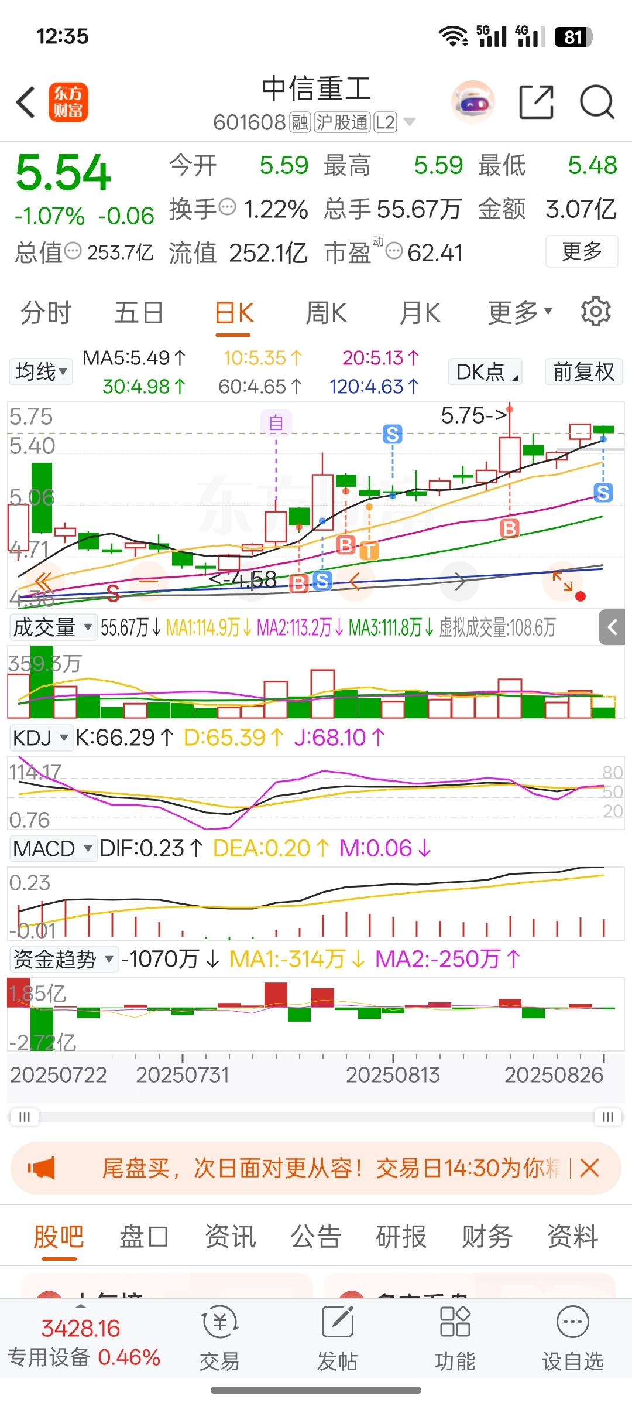Open the KDJ indicator dropdown
The width and height of the screenshot is (632, 1406).
click(x=41, y=738)
